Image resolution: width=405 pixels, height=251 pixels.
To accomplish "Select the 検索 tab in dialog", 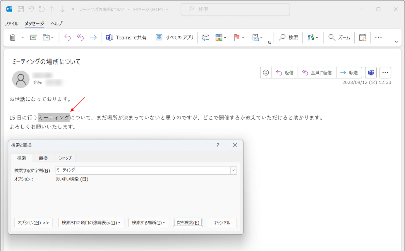I will pyautogui.click(x=22, y=158).
